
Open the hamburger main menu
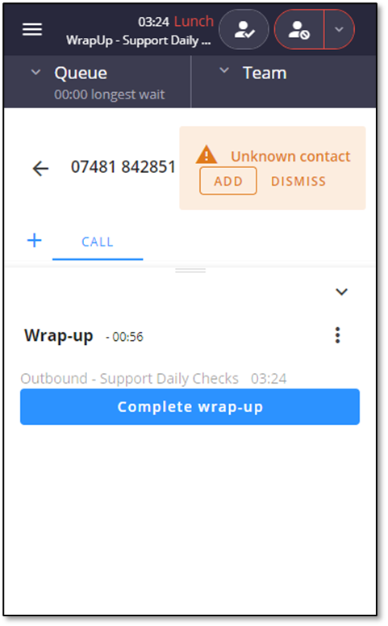point(32,29)
